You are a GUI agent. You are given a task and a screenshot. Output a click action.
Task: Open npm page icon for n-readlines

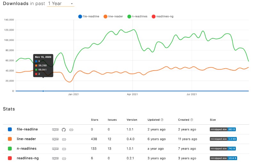(55, 149)
